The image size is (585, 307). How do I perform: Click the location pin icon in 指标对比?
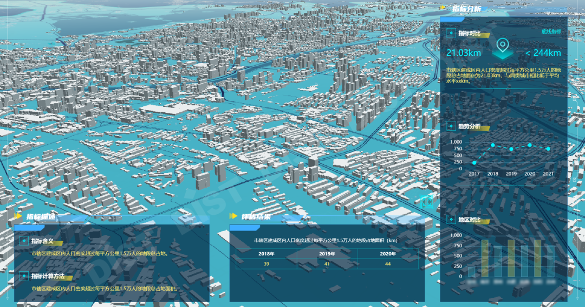(503, 47)
